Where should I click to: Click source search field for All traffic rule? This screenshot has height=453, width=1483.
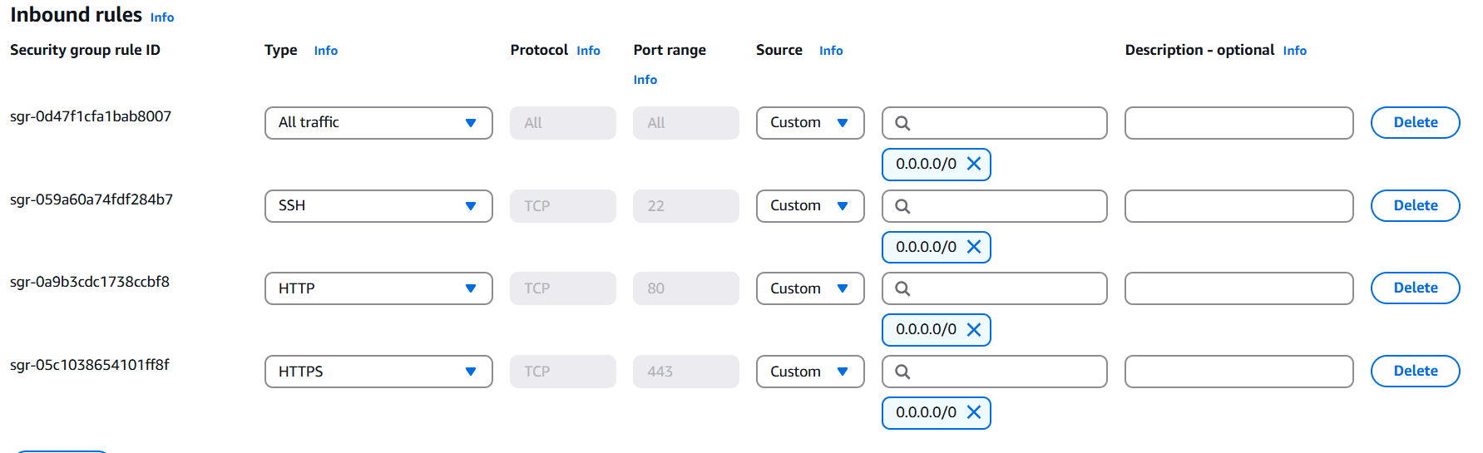click(x=1006, y=123)
